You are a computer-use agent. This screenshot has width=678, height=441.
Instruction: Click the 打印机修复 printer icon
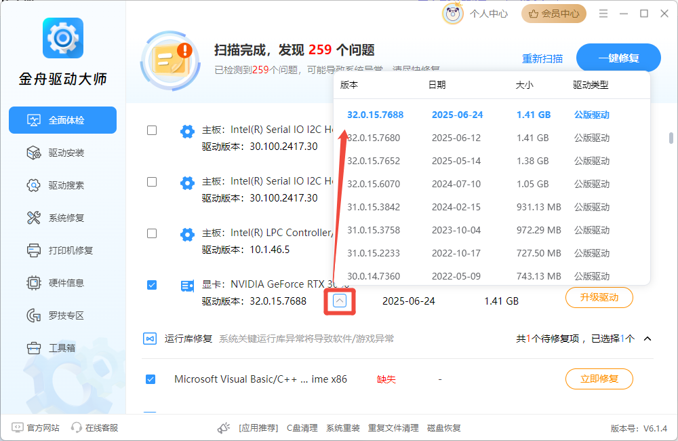click(34, 250)
